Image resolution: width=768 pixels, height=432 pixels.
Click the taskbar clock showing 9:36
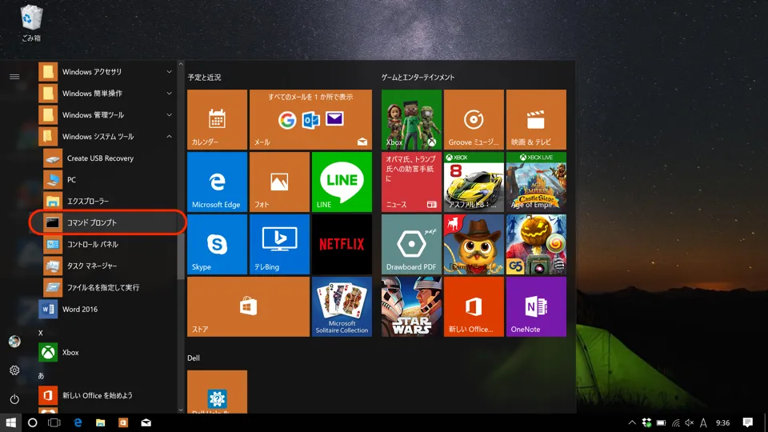pyautogui.click(x=723, y=422)
